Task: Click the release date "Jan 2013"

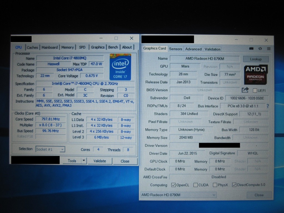Action: pos(183,82)
